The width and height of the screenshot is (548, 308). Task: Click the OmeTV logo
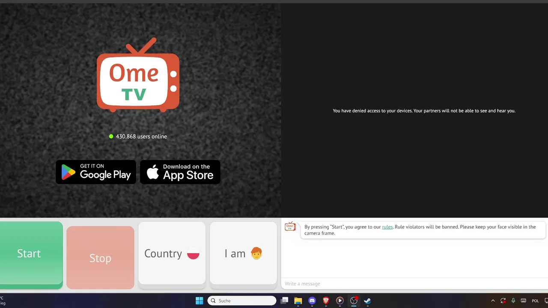[138, 75]
